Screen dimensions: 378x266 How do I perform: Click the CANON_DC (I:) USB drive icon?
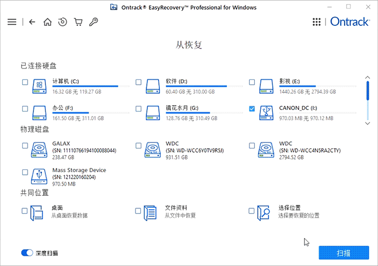point(266,113)
